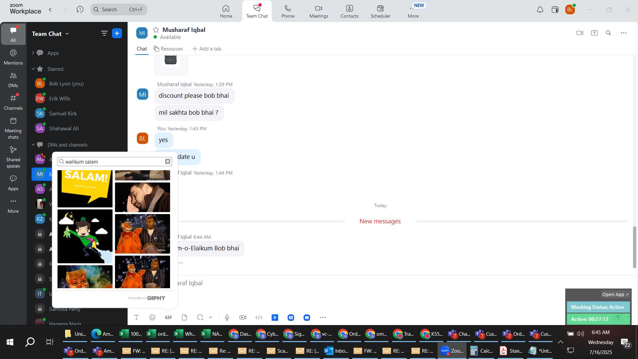Select the man touching forehead GIF
The image size is (638, 359).
143,197
